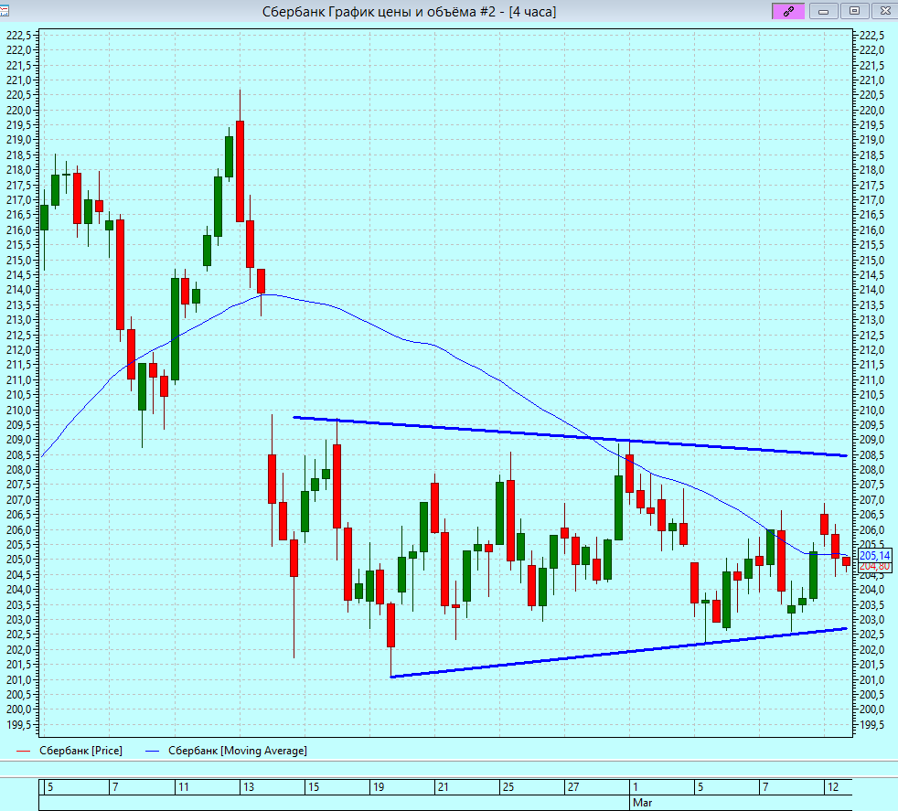Click date label 19 on time axis
Image resolution: width=898 pixels, height=811 pixels.
pos(379,787)
